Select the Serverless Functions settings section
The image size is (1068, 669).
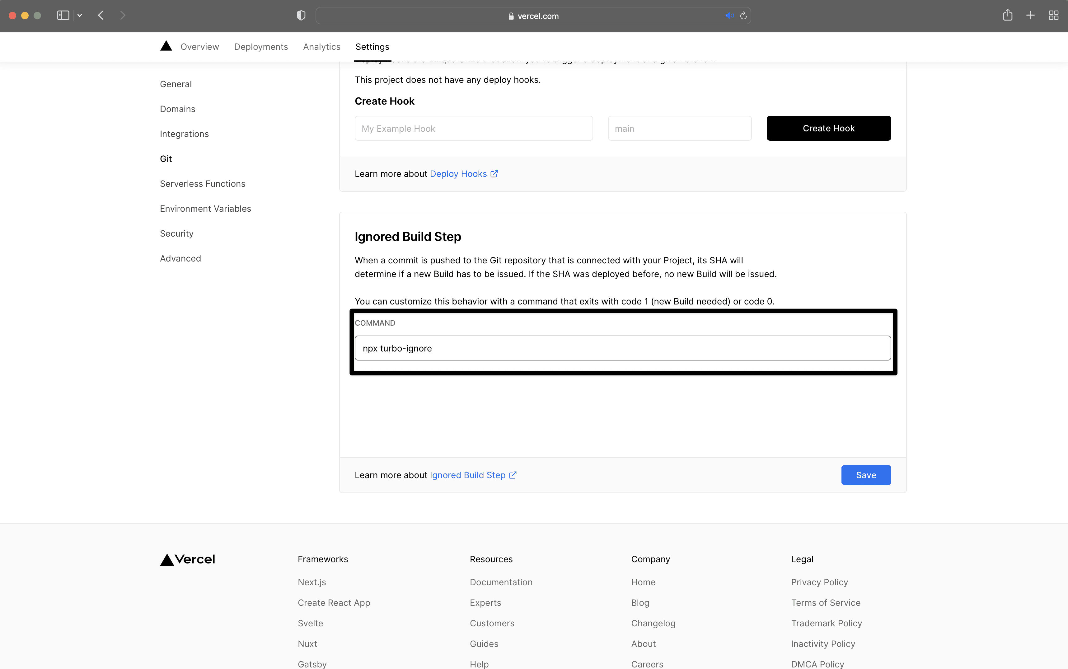click(x=203, y=183)
